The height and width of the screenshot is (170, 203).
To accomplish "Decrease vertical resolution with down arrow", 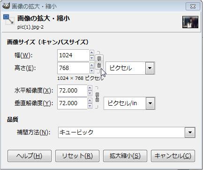I will [x=90, y=106].
